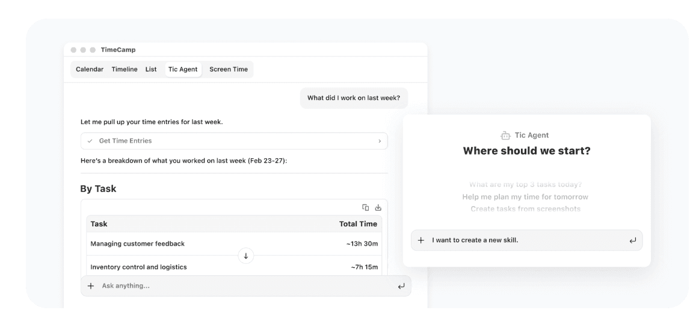Download the By Task table
The image size is (696, 319).
[378, 208]
